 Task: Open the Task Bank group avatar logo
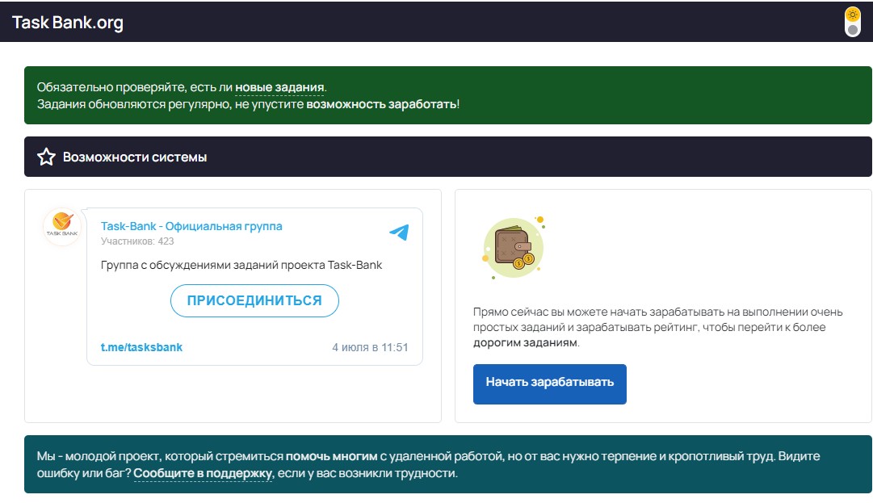point(62,226)
